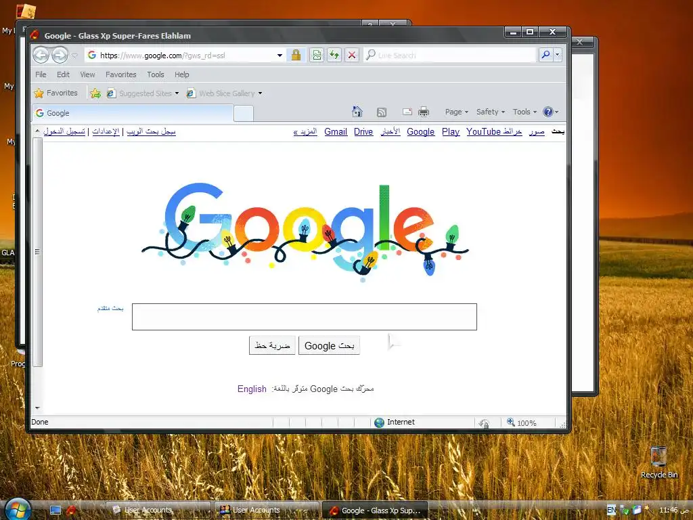
Task: Click the Show Desktop quick launch icon
Action: (55, 511)
